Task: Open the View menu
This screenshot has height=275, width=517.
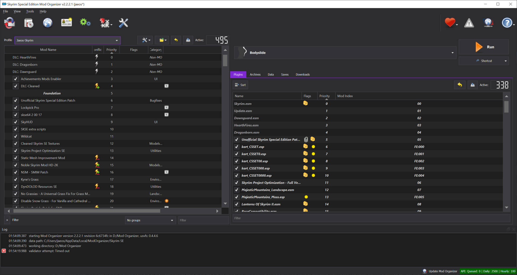Action: click(17, 11)
